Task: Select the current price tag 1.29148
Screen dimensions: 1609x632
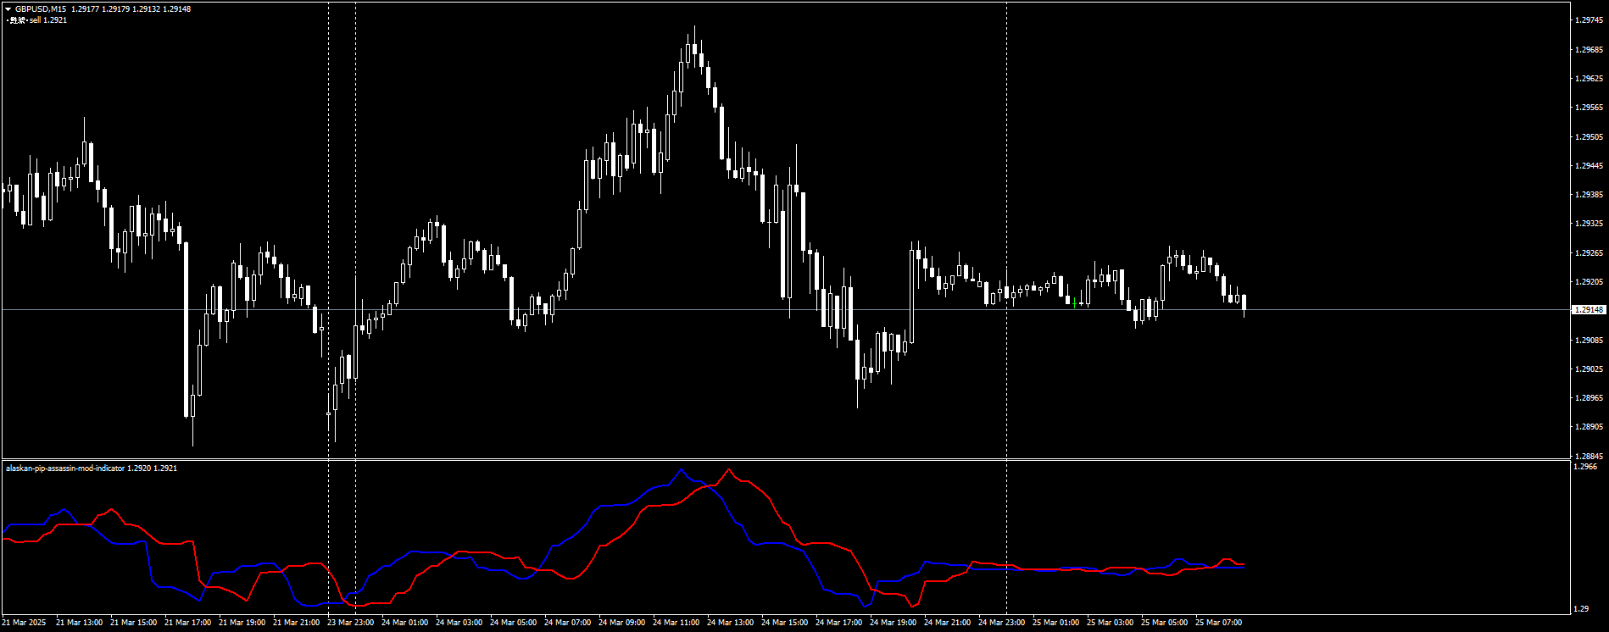Action: pyautogui.click(x=1588, y=310)
